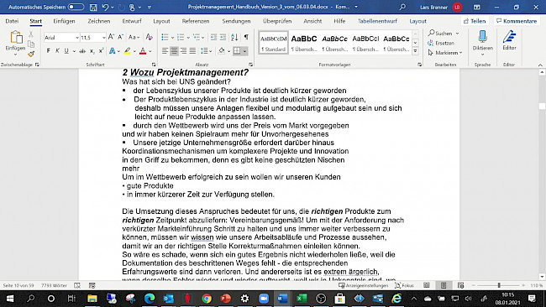Image resolution: width=546 pixels, height=307 pixels.
Task: Increase the font size
Action: click(x=111, y=37)
